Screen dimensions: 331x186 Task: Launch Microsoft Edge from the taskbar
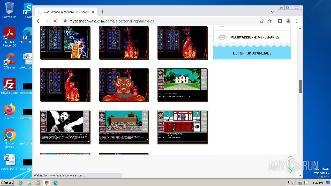(56, 183)
